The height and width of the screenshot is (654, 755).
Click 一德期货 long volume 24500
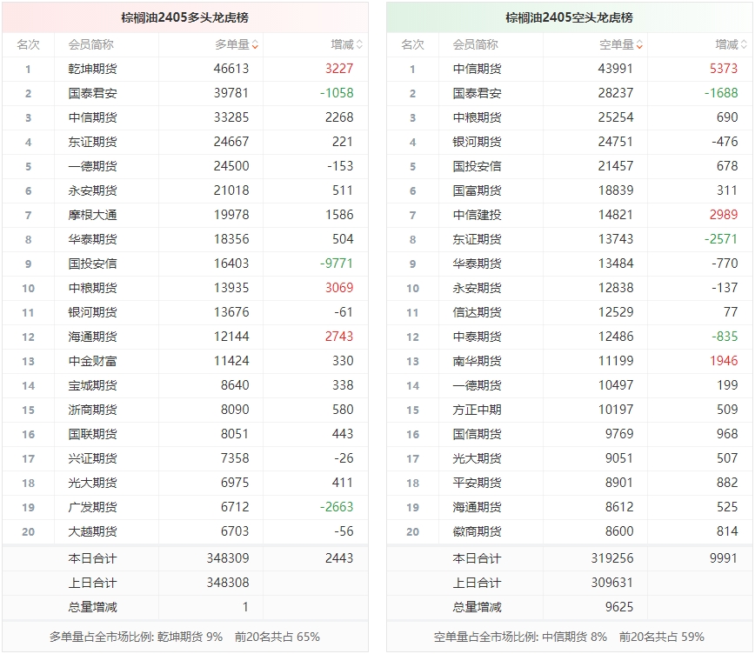point(231,166)
